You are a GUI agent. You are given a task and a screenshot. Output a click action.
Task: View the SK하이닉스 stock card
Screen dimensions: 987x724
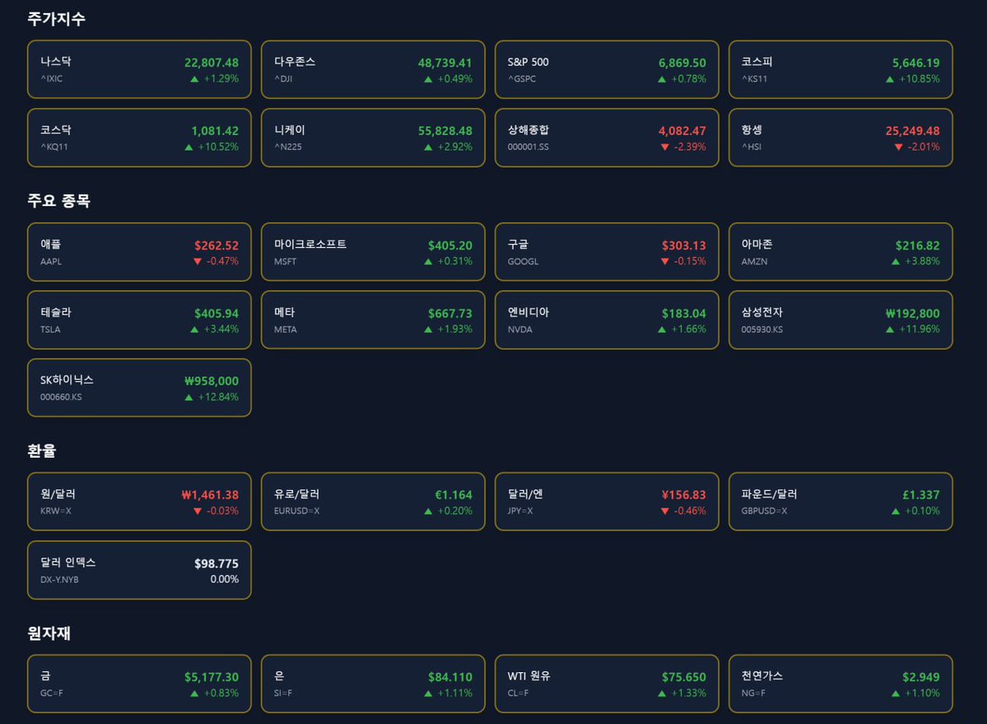139,387
